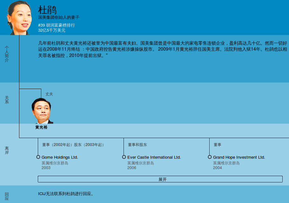Click the ICIJ response statement text

click(x=66, y=194)
